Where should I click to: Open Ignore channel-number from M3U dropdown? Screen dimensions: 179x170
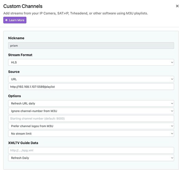point(91,111)
